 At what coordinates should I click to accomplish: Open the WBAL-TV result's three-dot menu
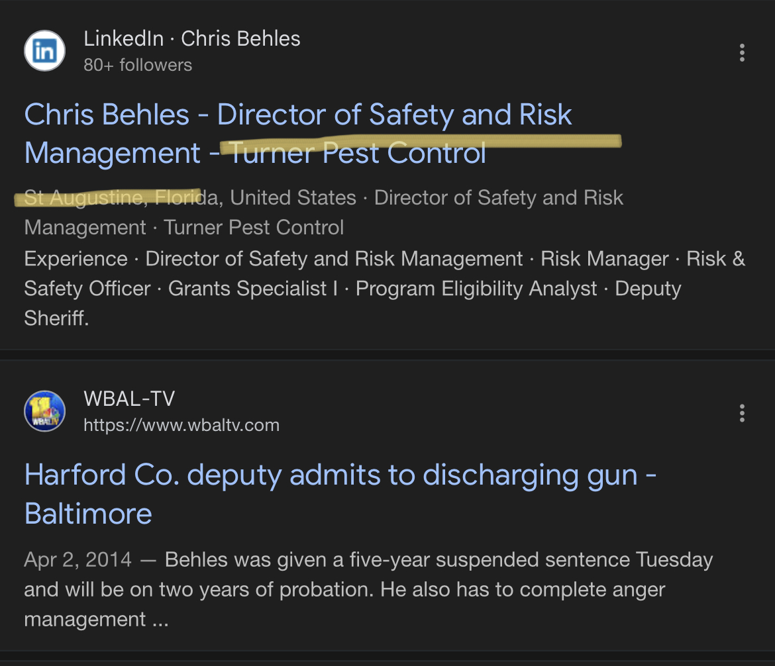coord(742,413)
